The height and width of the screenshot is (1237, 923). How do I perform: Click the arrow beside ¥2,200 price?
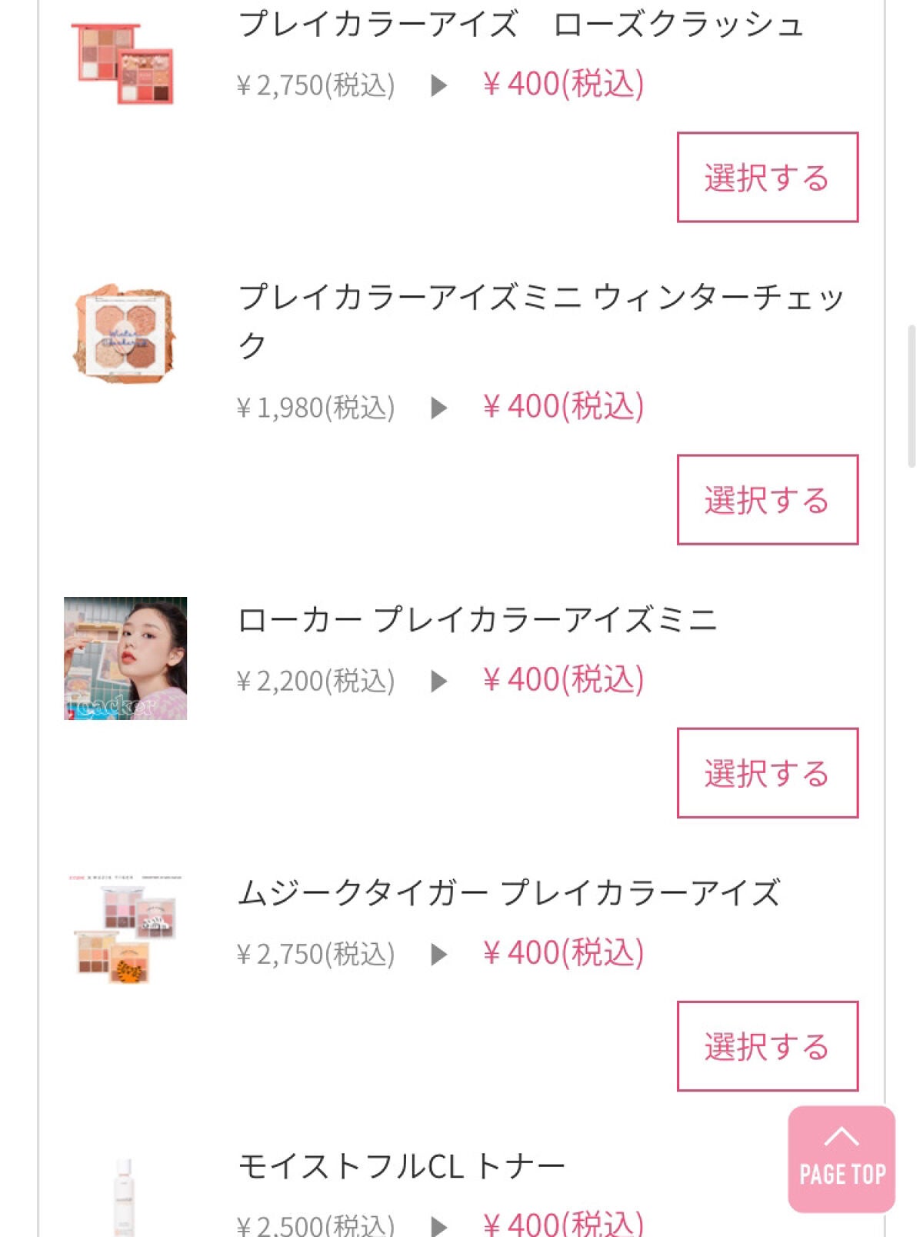[x=438, y=681]
